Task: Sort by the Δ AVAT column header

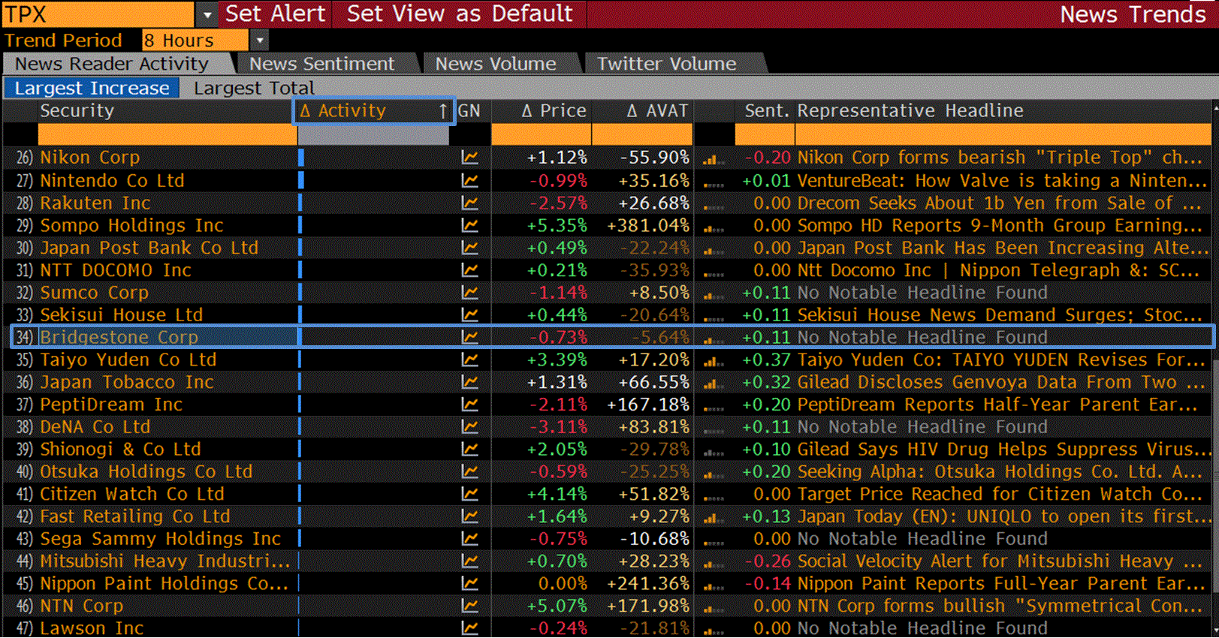Action: pos(642,111)
